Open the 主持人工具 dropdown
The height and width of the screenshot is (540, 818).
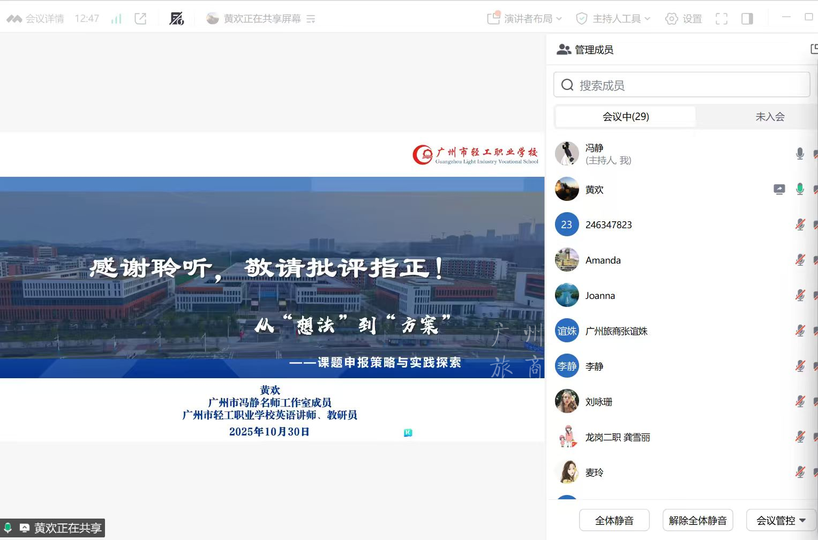tap(613, 19)
